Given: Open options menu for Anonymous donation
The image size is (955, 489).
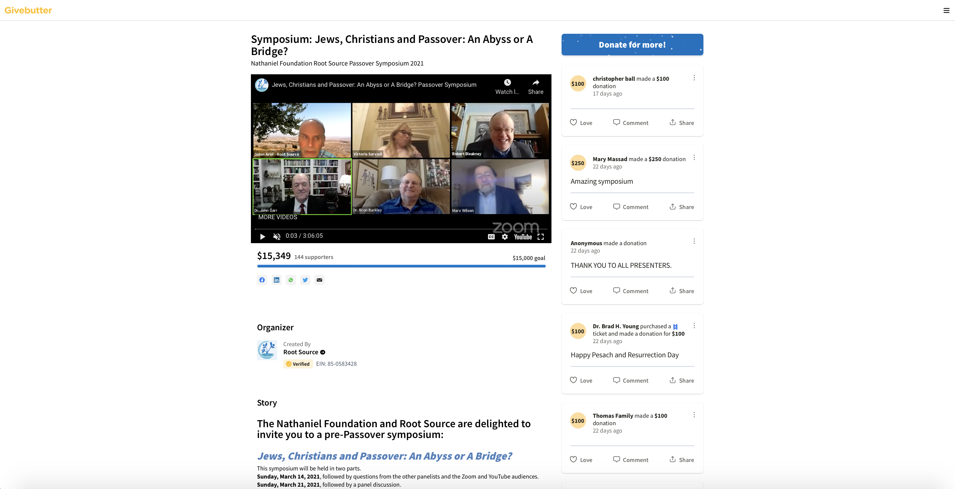Looking at the screenshot, I should coord(694,241).
